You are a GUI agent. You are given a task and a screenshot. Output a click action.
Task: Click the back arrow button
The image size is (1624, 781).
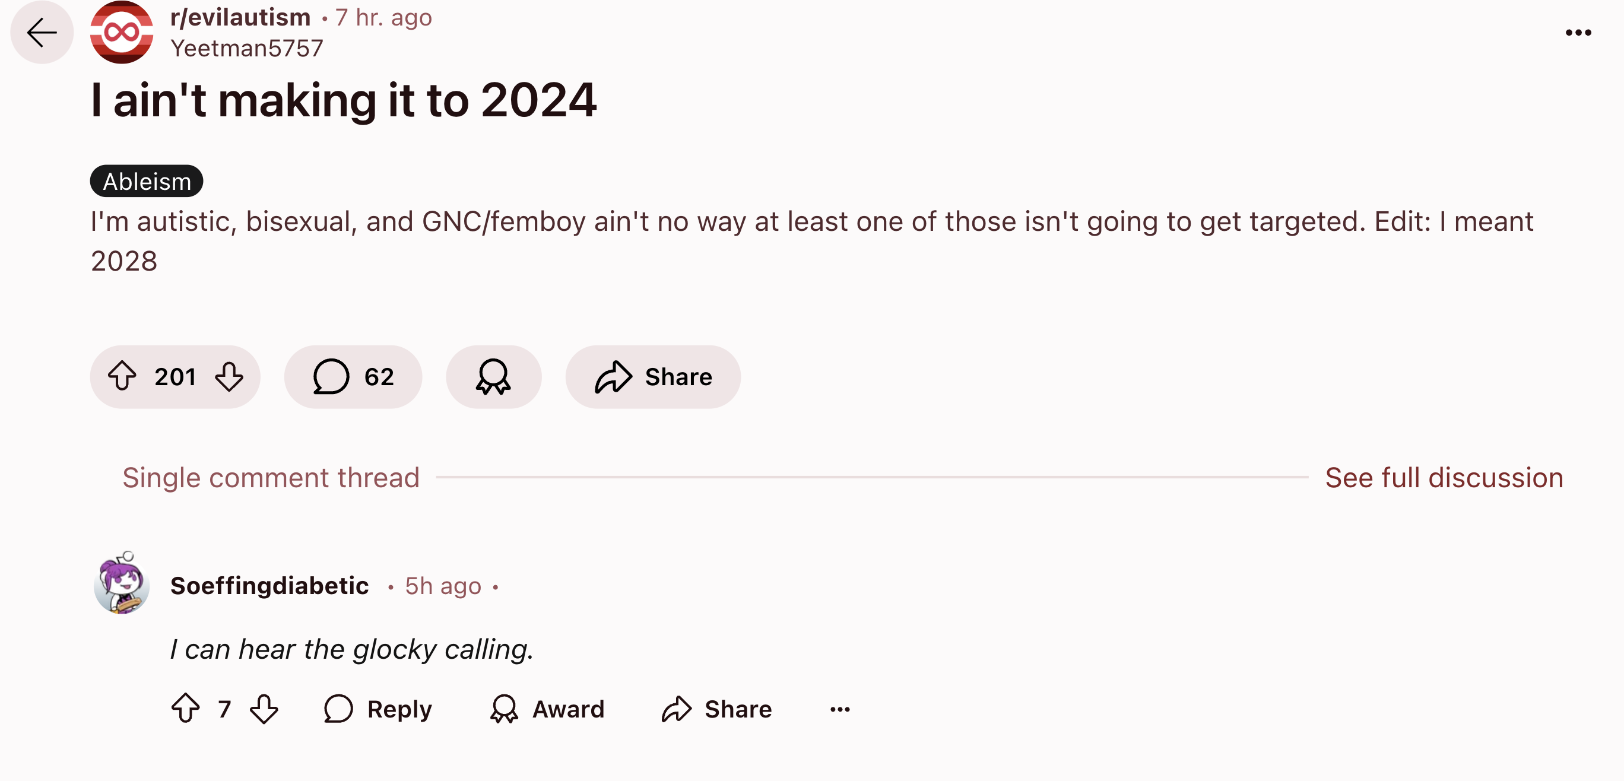[x=42, y=32]
